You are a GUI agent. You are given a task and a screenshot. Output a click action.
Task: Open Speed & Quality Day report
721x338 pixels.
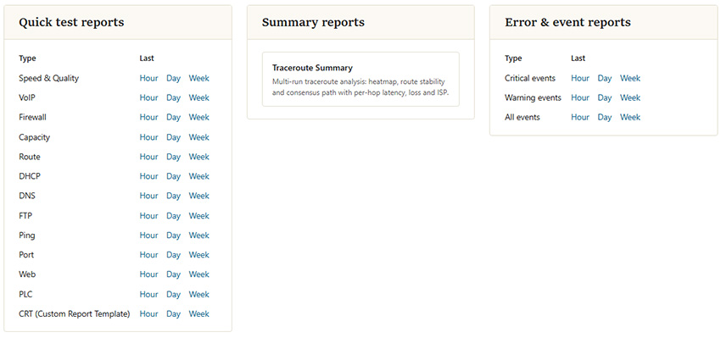tap(173, 78)
